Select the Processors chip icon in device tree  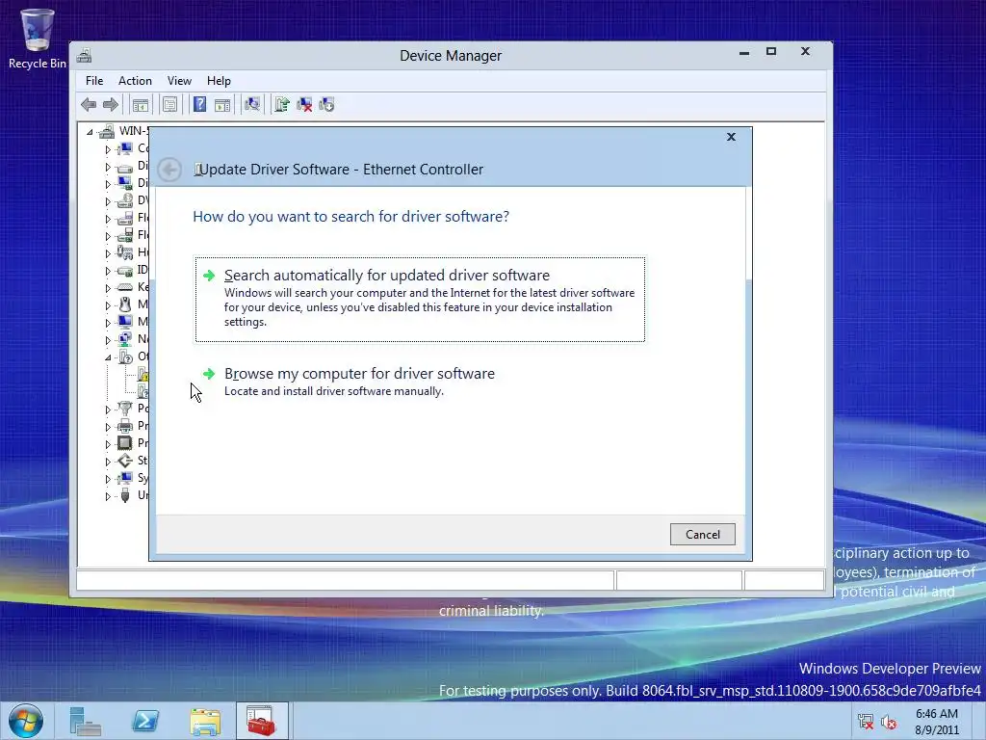pos(125,443)
